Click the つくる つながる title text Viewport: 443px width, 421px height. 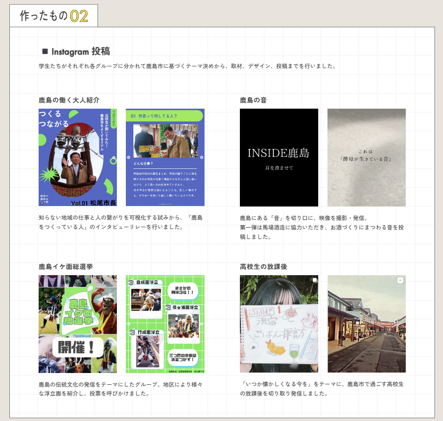[54, 119]
